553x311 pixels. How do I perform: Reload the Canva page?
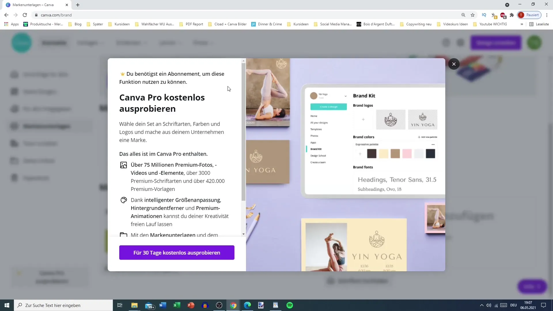click(25, 15)
